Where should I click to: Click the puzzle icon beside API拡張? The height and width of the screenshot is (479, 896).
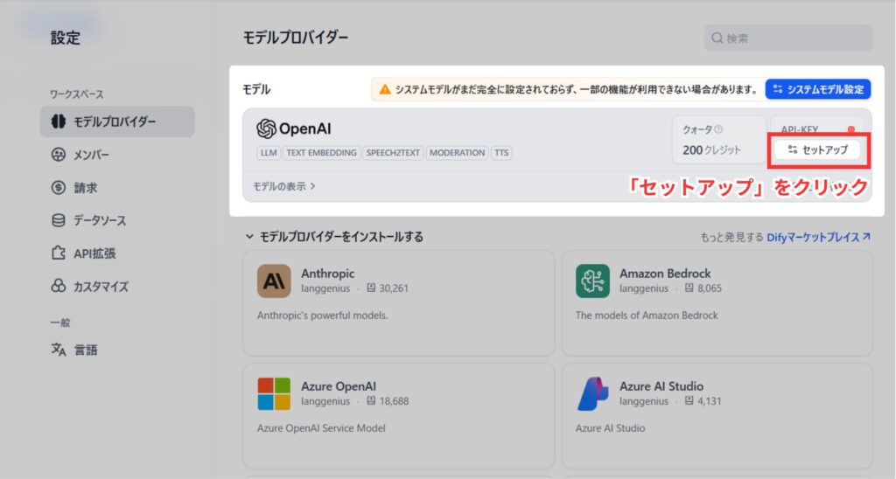point(59,253)
